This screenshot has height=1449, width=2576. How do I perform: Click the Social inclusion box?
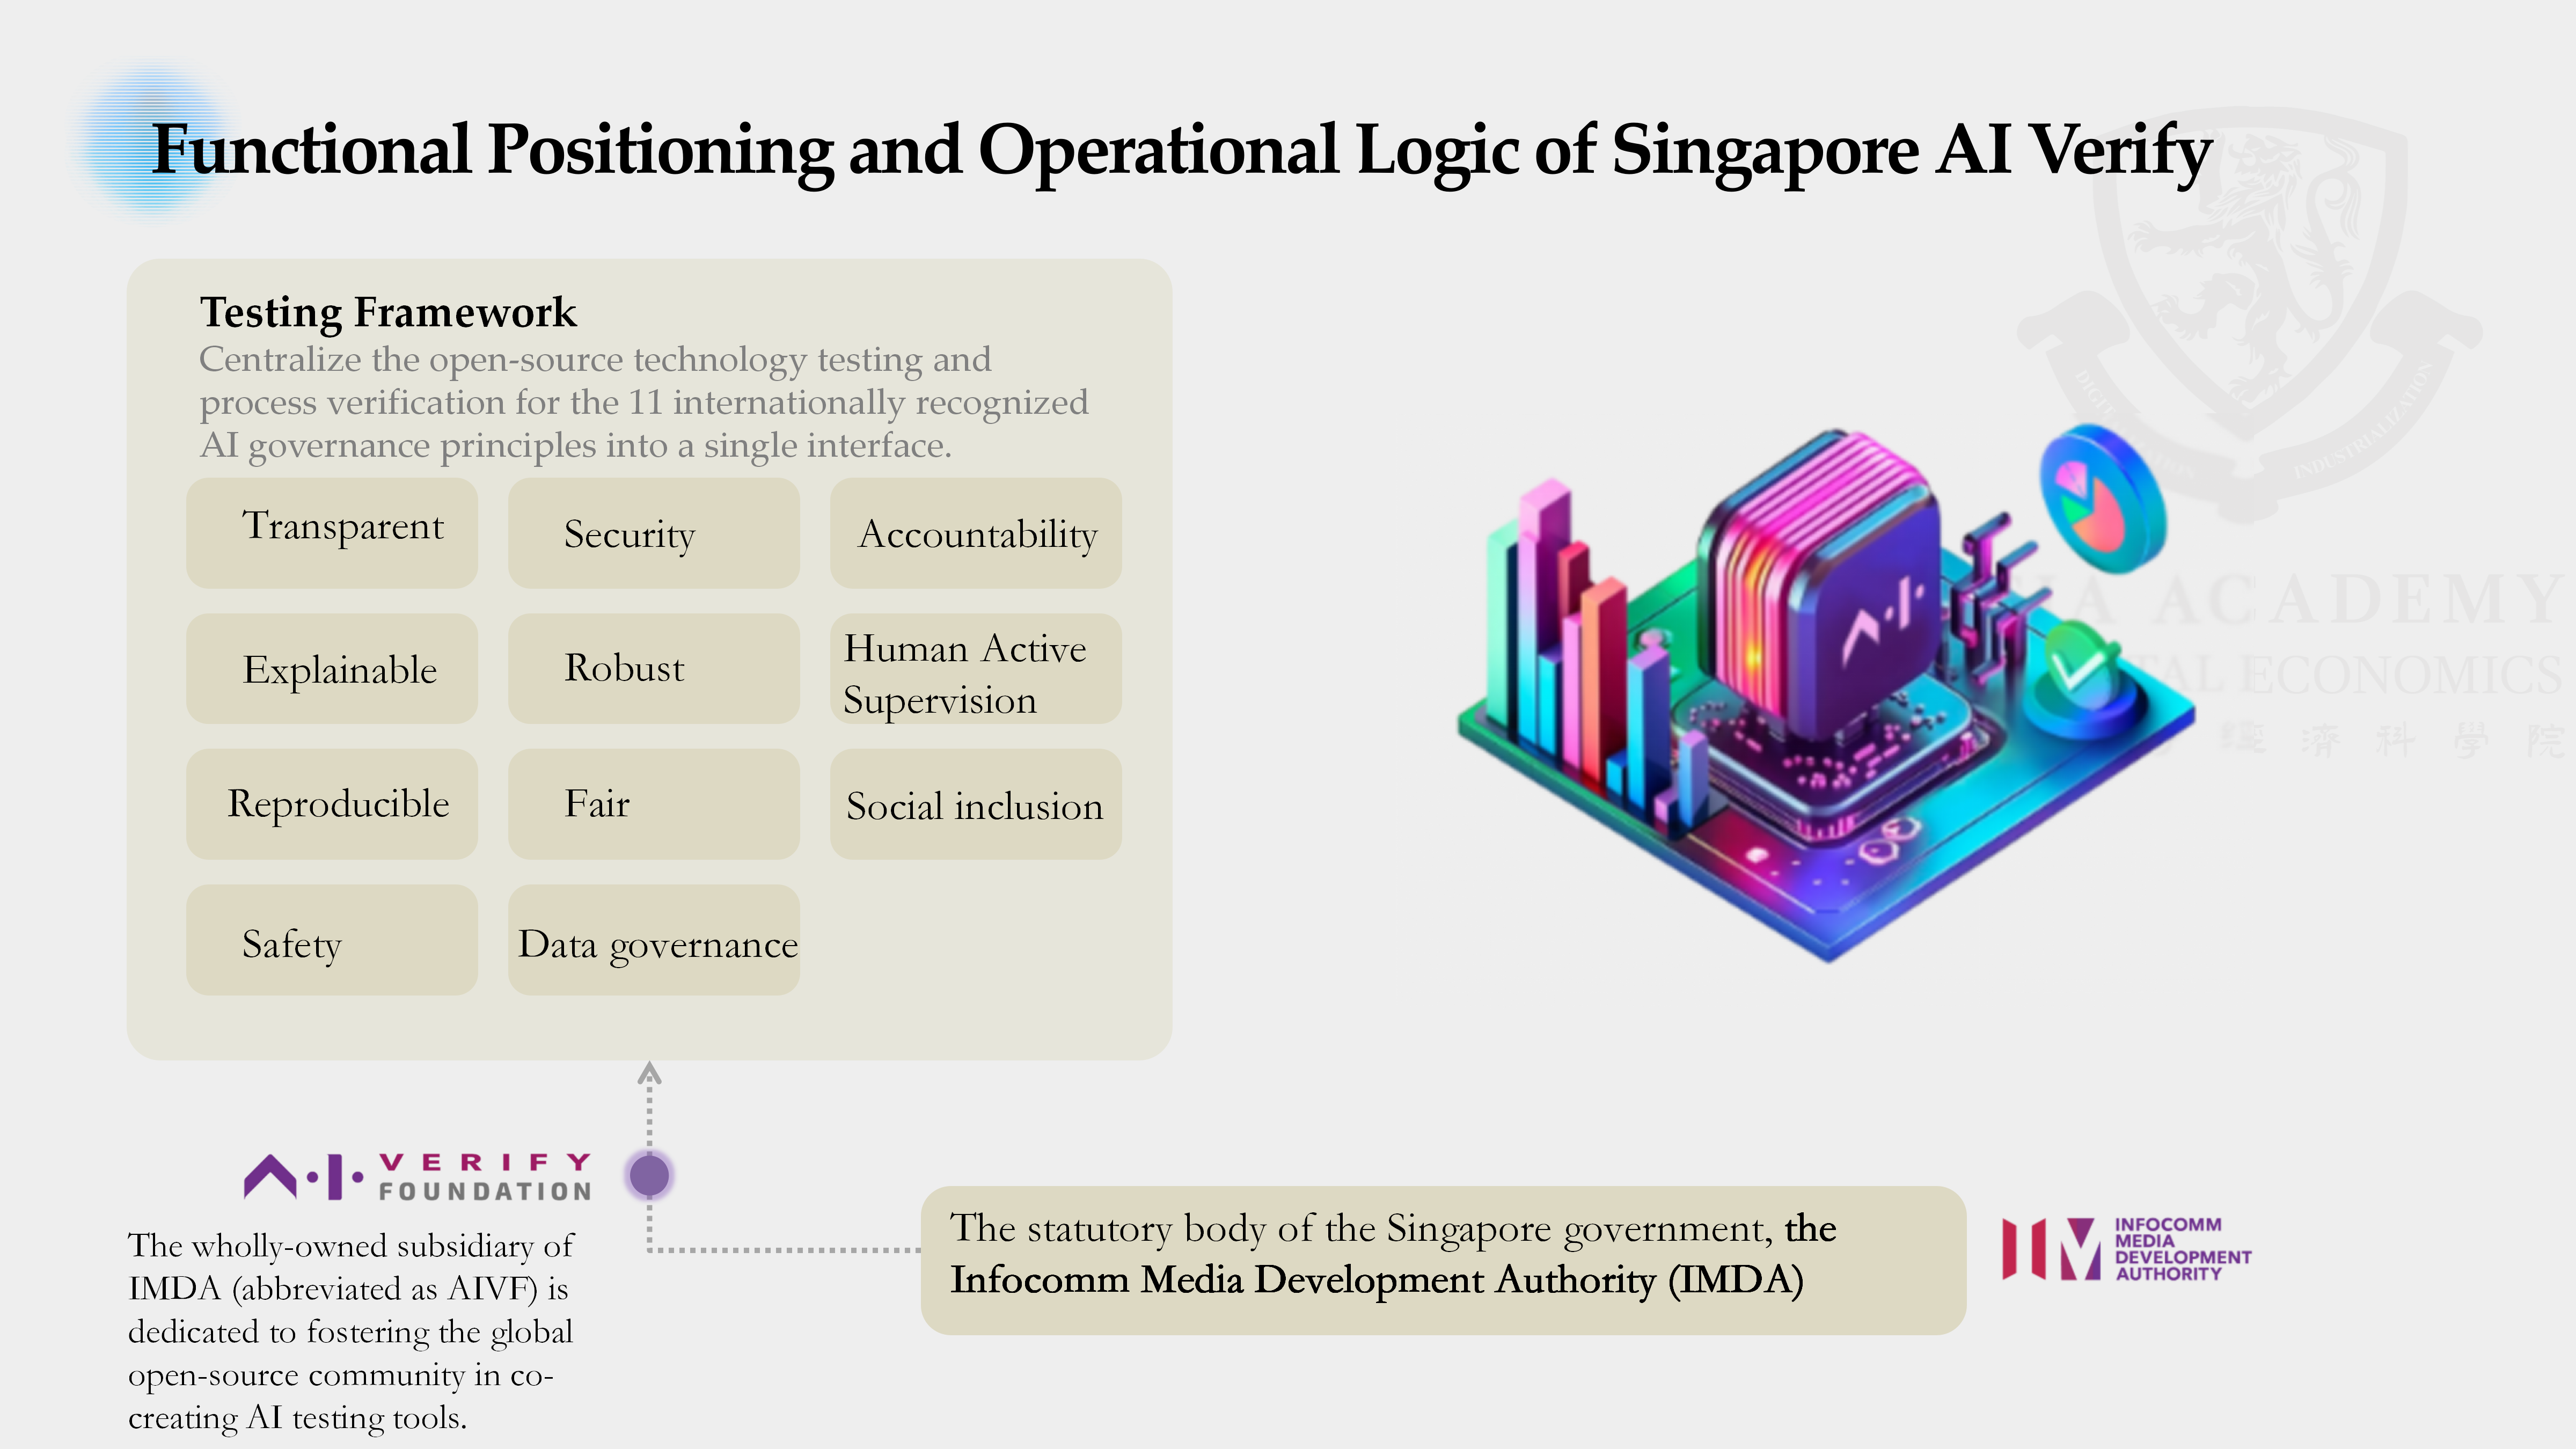976,805
